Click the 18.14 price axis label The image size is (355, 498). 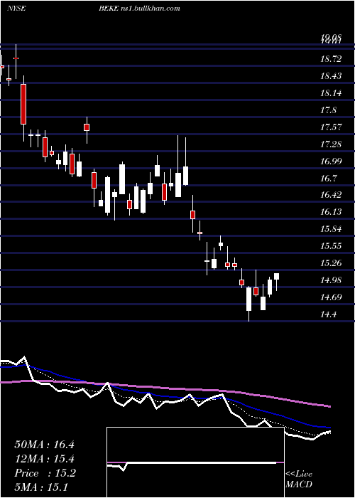[x=332, y=93]
